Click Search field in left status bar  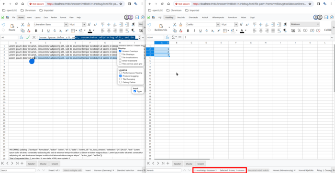click(18, 171)
